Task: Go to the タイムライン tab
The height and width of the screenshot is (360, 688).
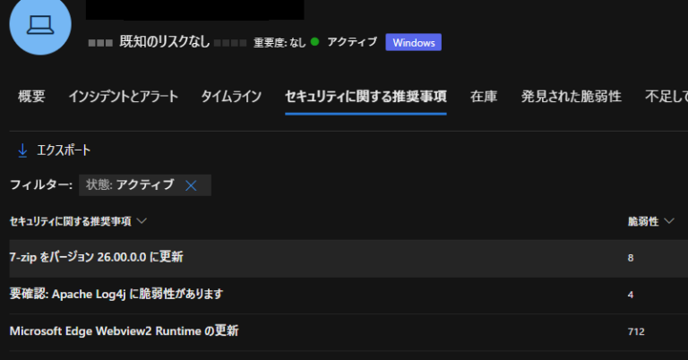Action: [x=231, y=97]
